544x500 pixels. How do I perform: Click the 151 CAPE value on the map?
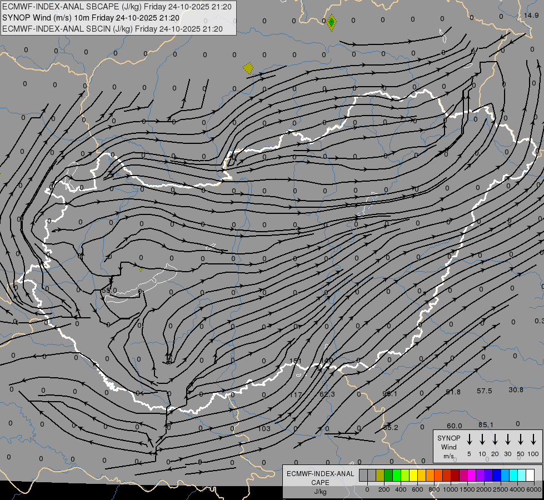click(295, 361)
